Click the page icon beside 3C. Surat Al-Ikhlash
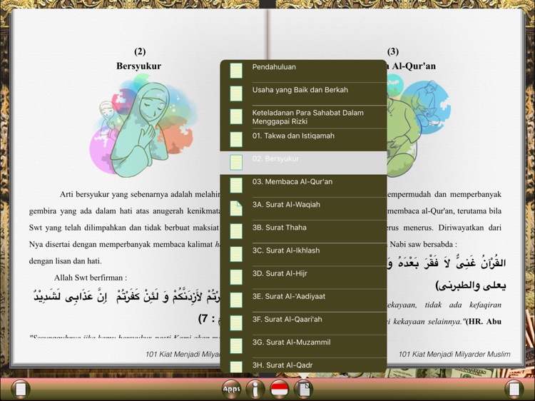This screenshot has height=401, width=535. [x=236, y=254]
